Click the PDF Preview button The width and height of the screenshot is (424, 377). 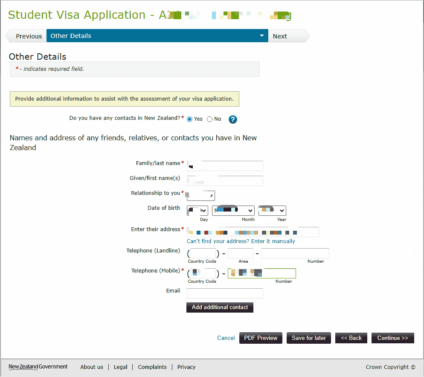(x=261, y=338)
